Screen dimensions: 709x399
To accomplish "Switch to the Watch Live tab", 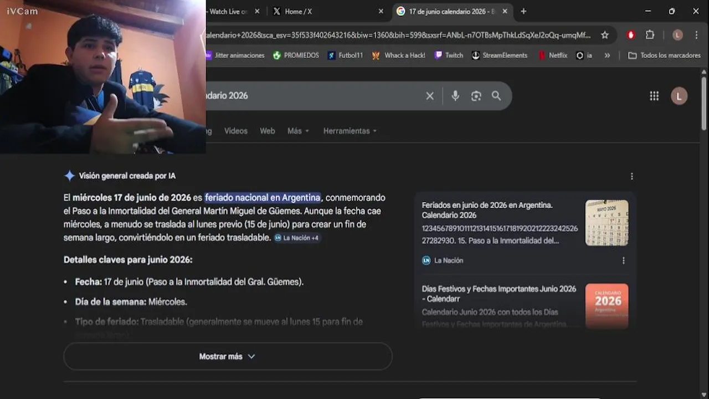I will click(x=233, y=11).
